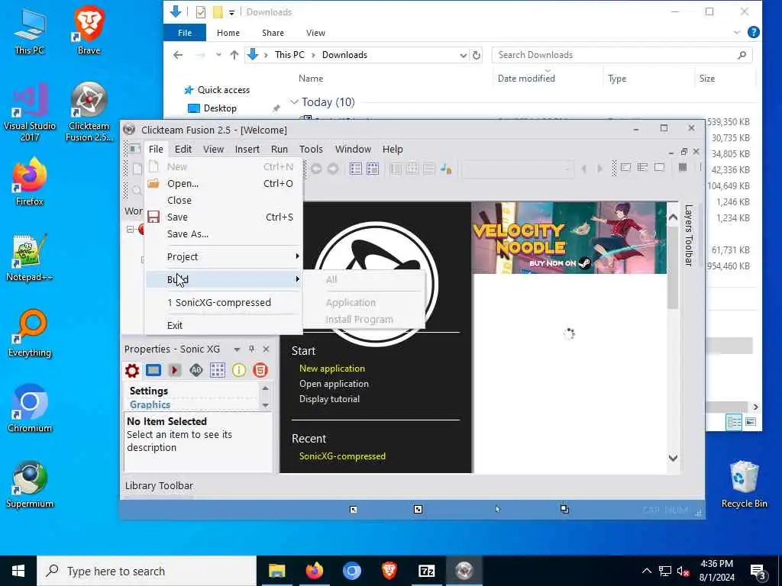Open SonicXG-compressed under Recent
The image size is (782, 586).
[x=342, y=456]
